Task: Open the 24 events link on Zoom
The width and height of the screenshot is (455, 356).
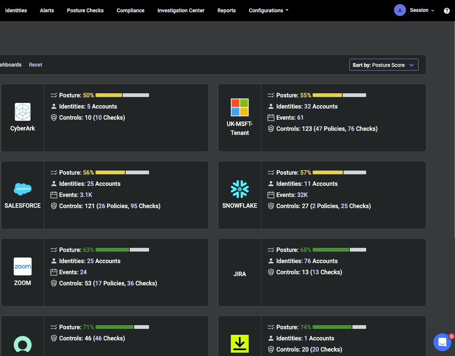Action: pyautogui.click(x=83, y=272)
